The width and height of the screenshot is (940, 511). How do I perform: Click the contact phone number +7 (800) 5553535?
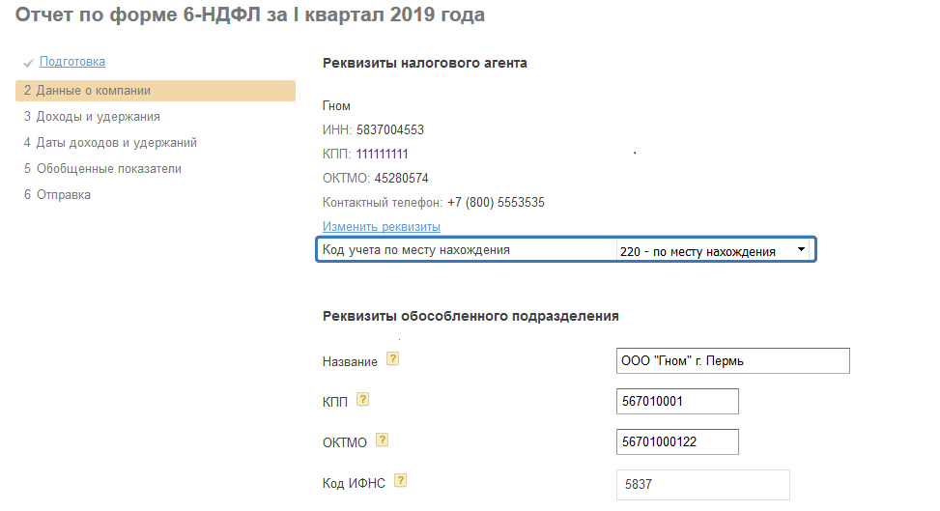[x=496, y=203]
